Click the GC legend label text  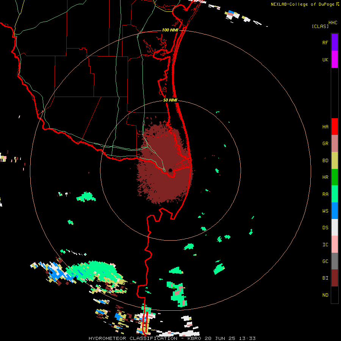(325, 261)
